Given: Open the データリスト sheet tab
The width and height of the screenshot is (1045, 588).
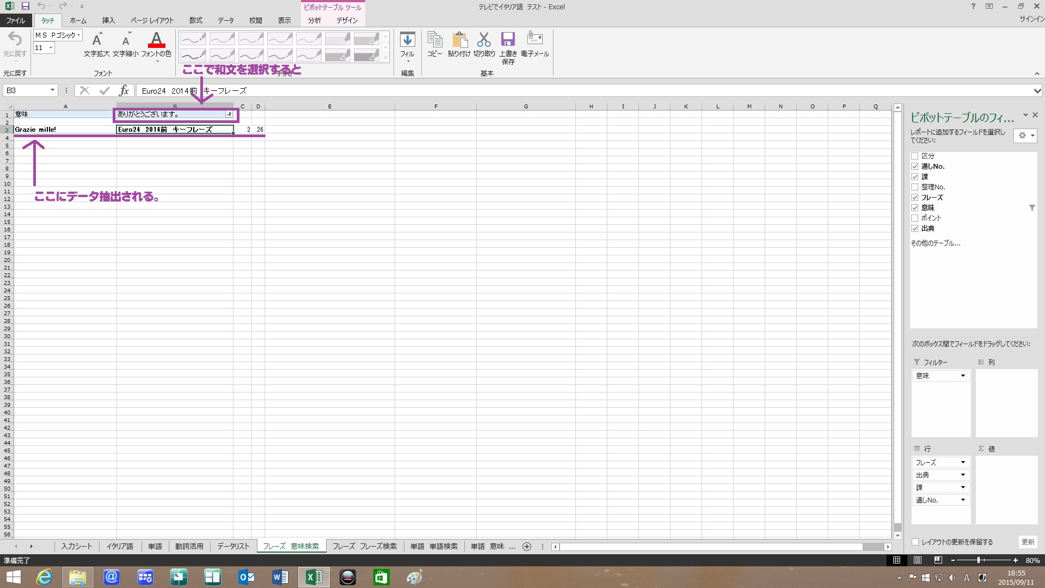Looking at the screenshot, I should click(233, 546).
